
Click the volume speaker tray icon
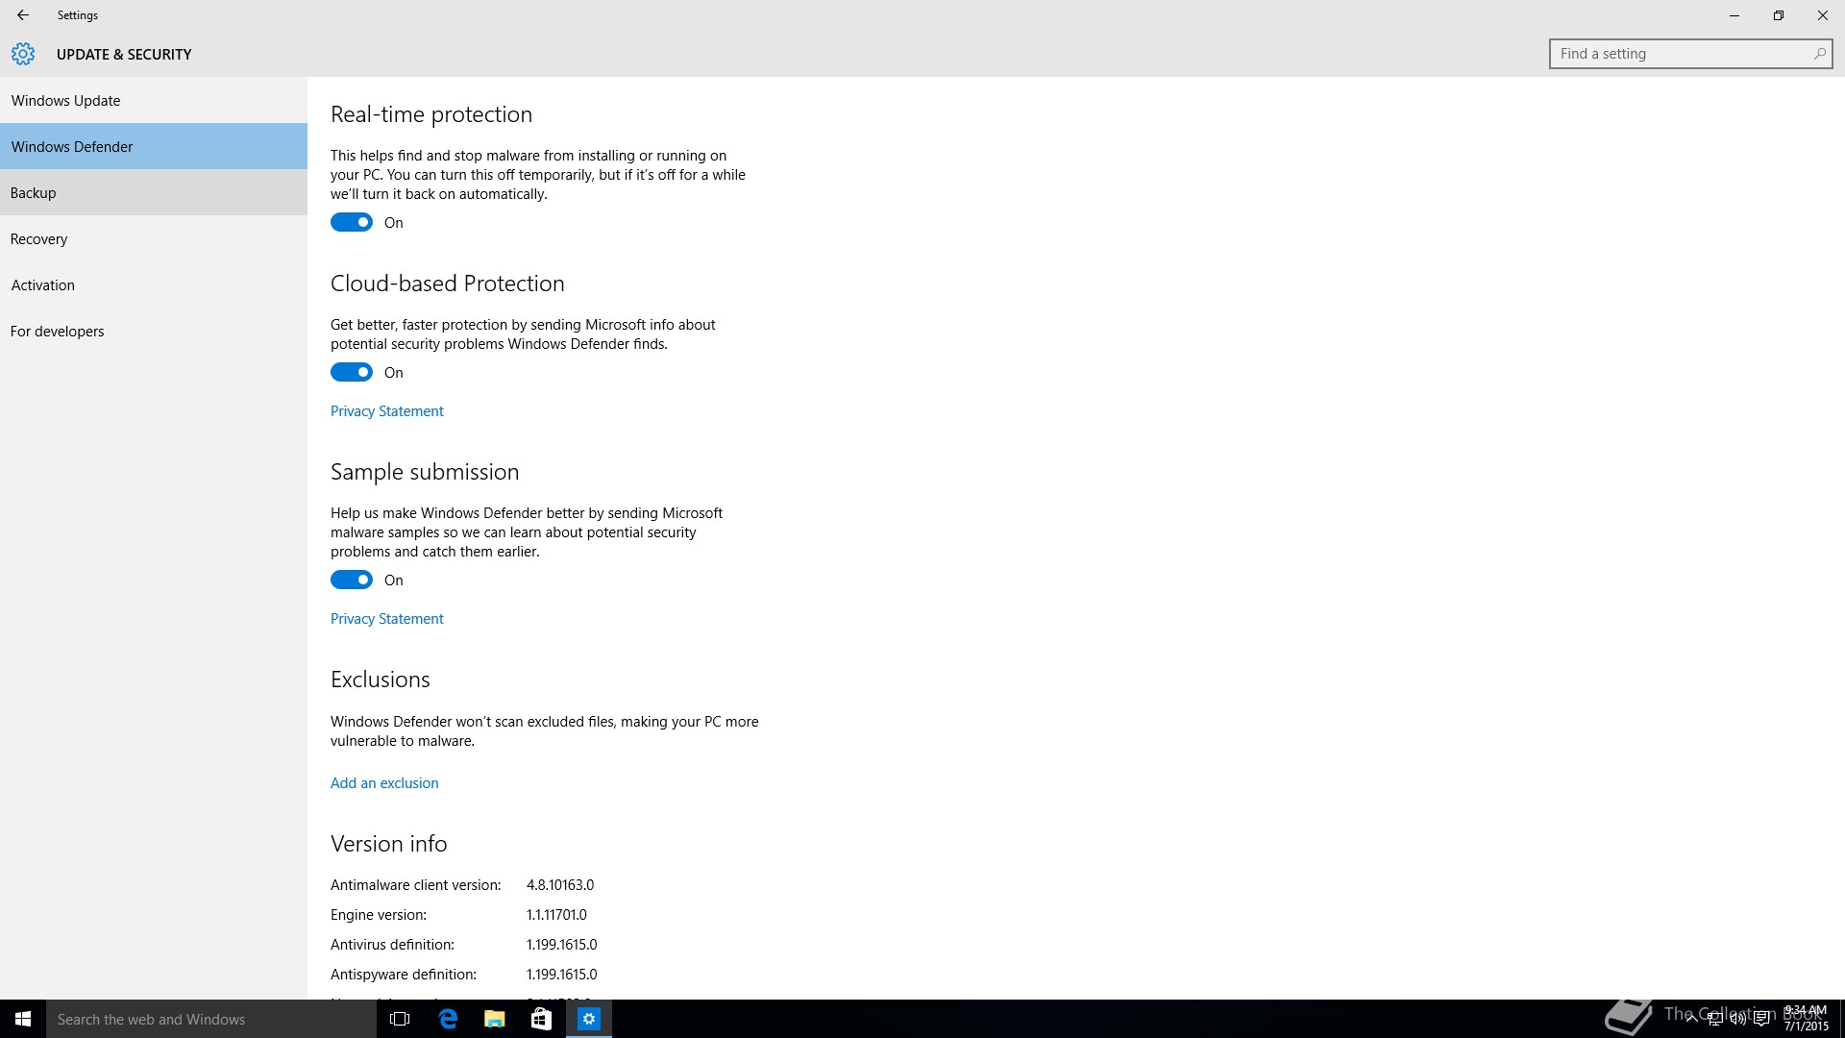1738,1019
